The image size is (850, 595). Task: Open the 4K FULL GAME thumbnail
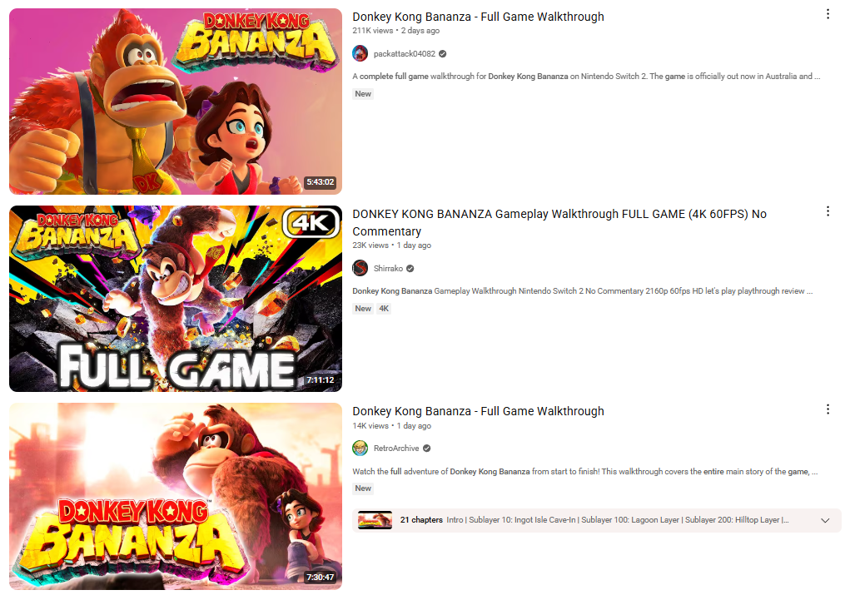click(x=176, y=299)
